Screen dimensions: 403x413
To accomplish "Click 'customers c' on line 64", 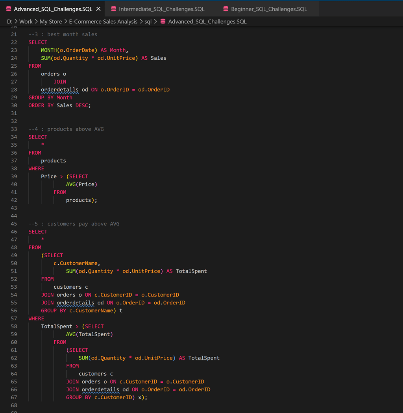I will pos(96,374).
